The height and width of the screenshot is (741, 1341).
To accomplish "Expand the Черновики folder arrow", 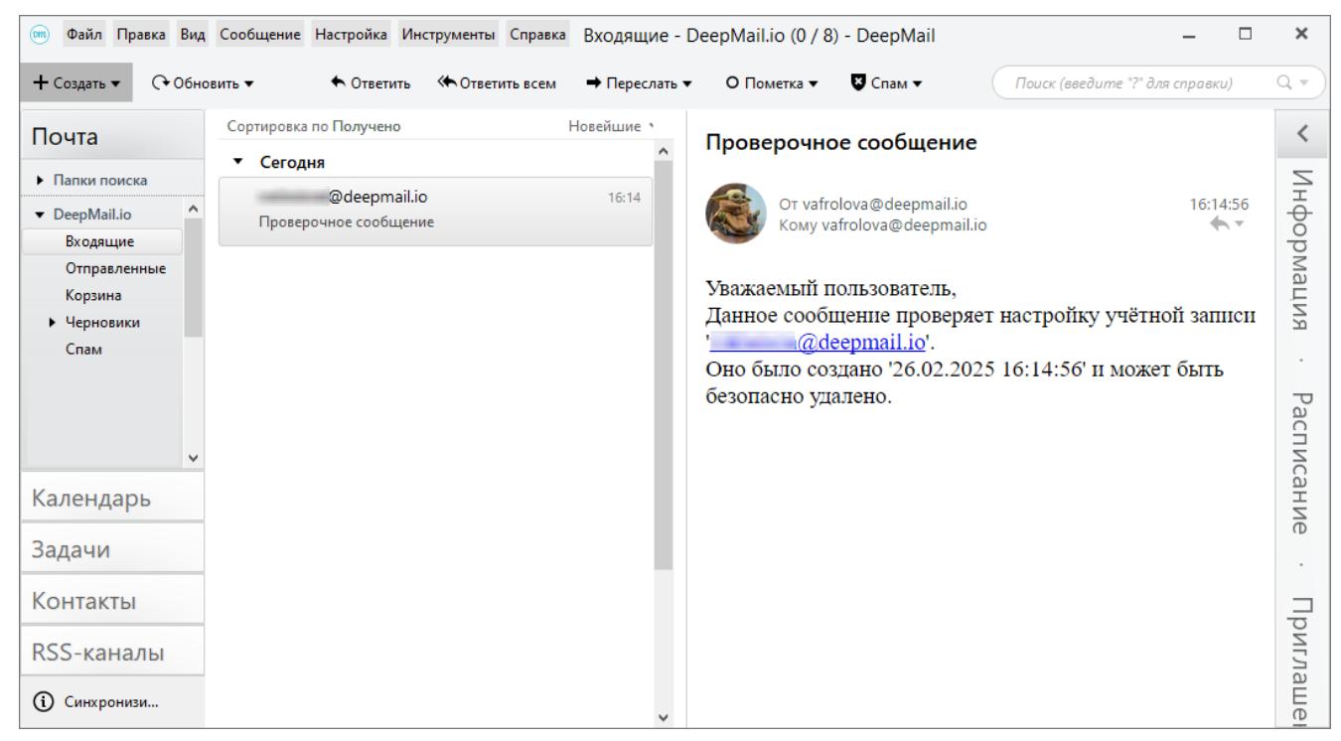I will (53, 323).
